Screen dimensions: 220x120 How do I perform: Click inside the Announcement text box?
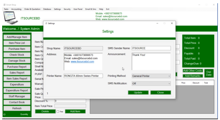(151, 61)
